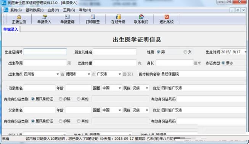Click the trial notice 试用版只能录入10笔证明 text

point(45,139)
